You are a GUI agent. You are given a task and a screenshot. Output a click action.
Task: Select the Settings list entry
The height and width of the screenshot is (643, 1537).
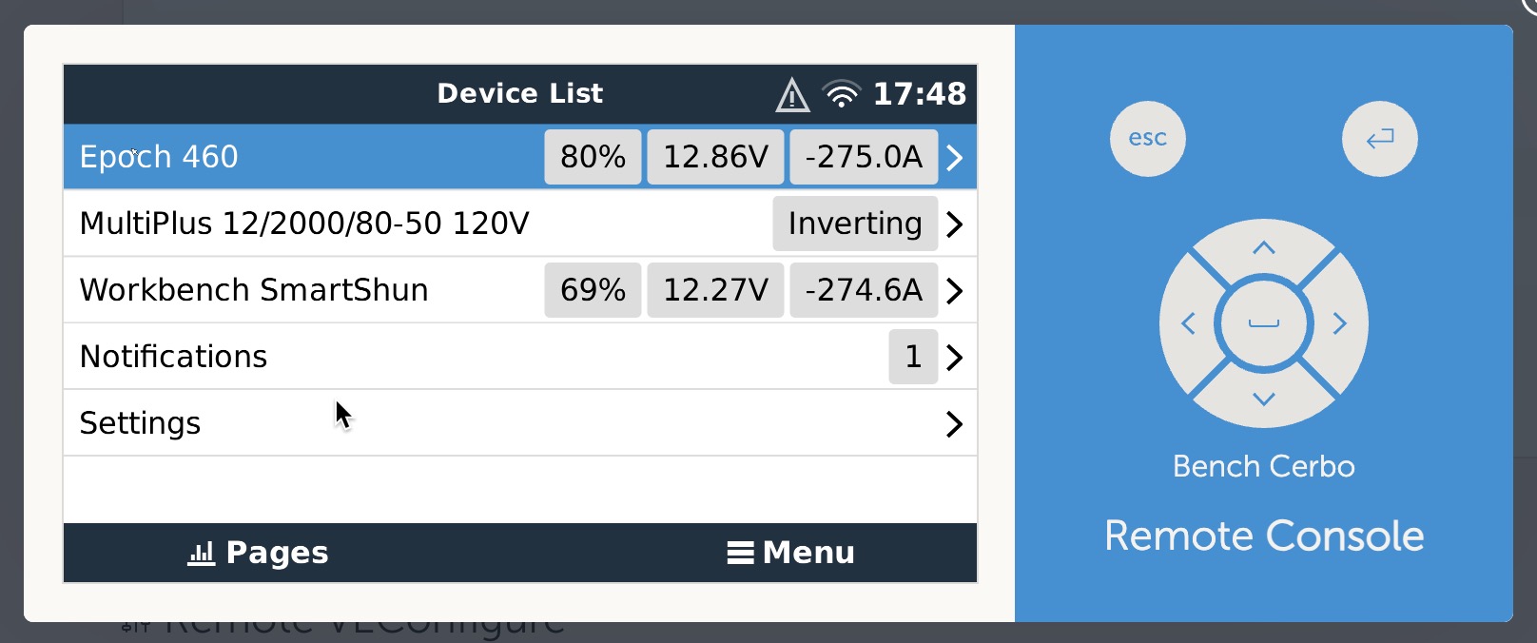tap(520, 423)
